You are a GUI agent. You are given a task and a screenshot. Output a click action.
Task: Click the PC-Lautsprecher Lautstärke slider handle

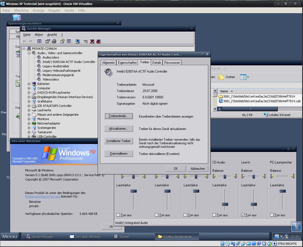point(282,191)
